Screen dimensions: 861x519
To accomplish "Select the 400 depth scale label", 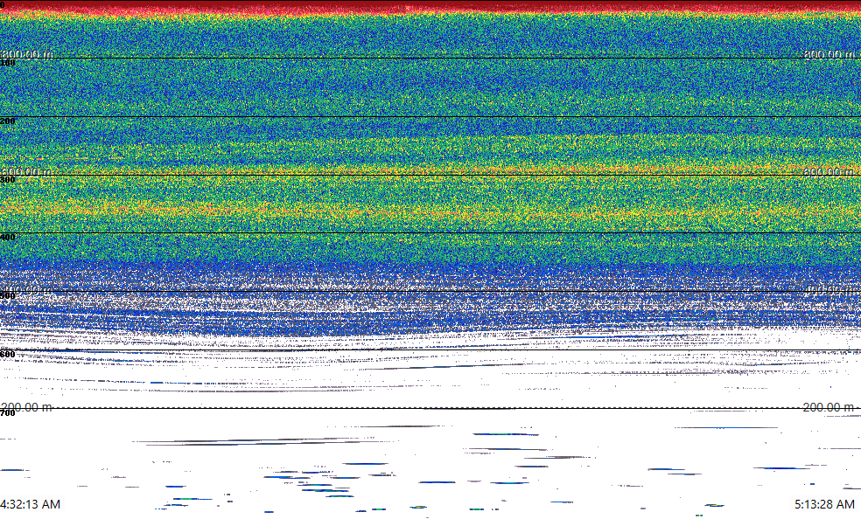I will 8,238.
